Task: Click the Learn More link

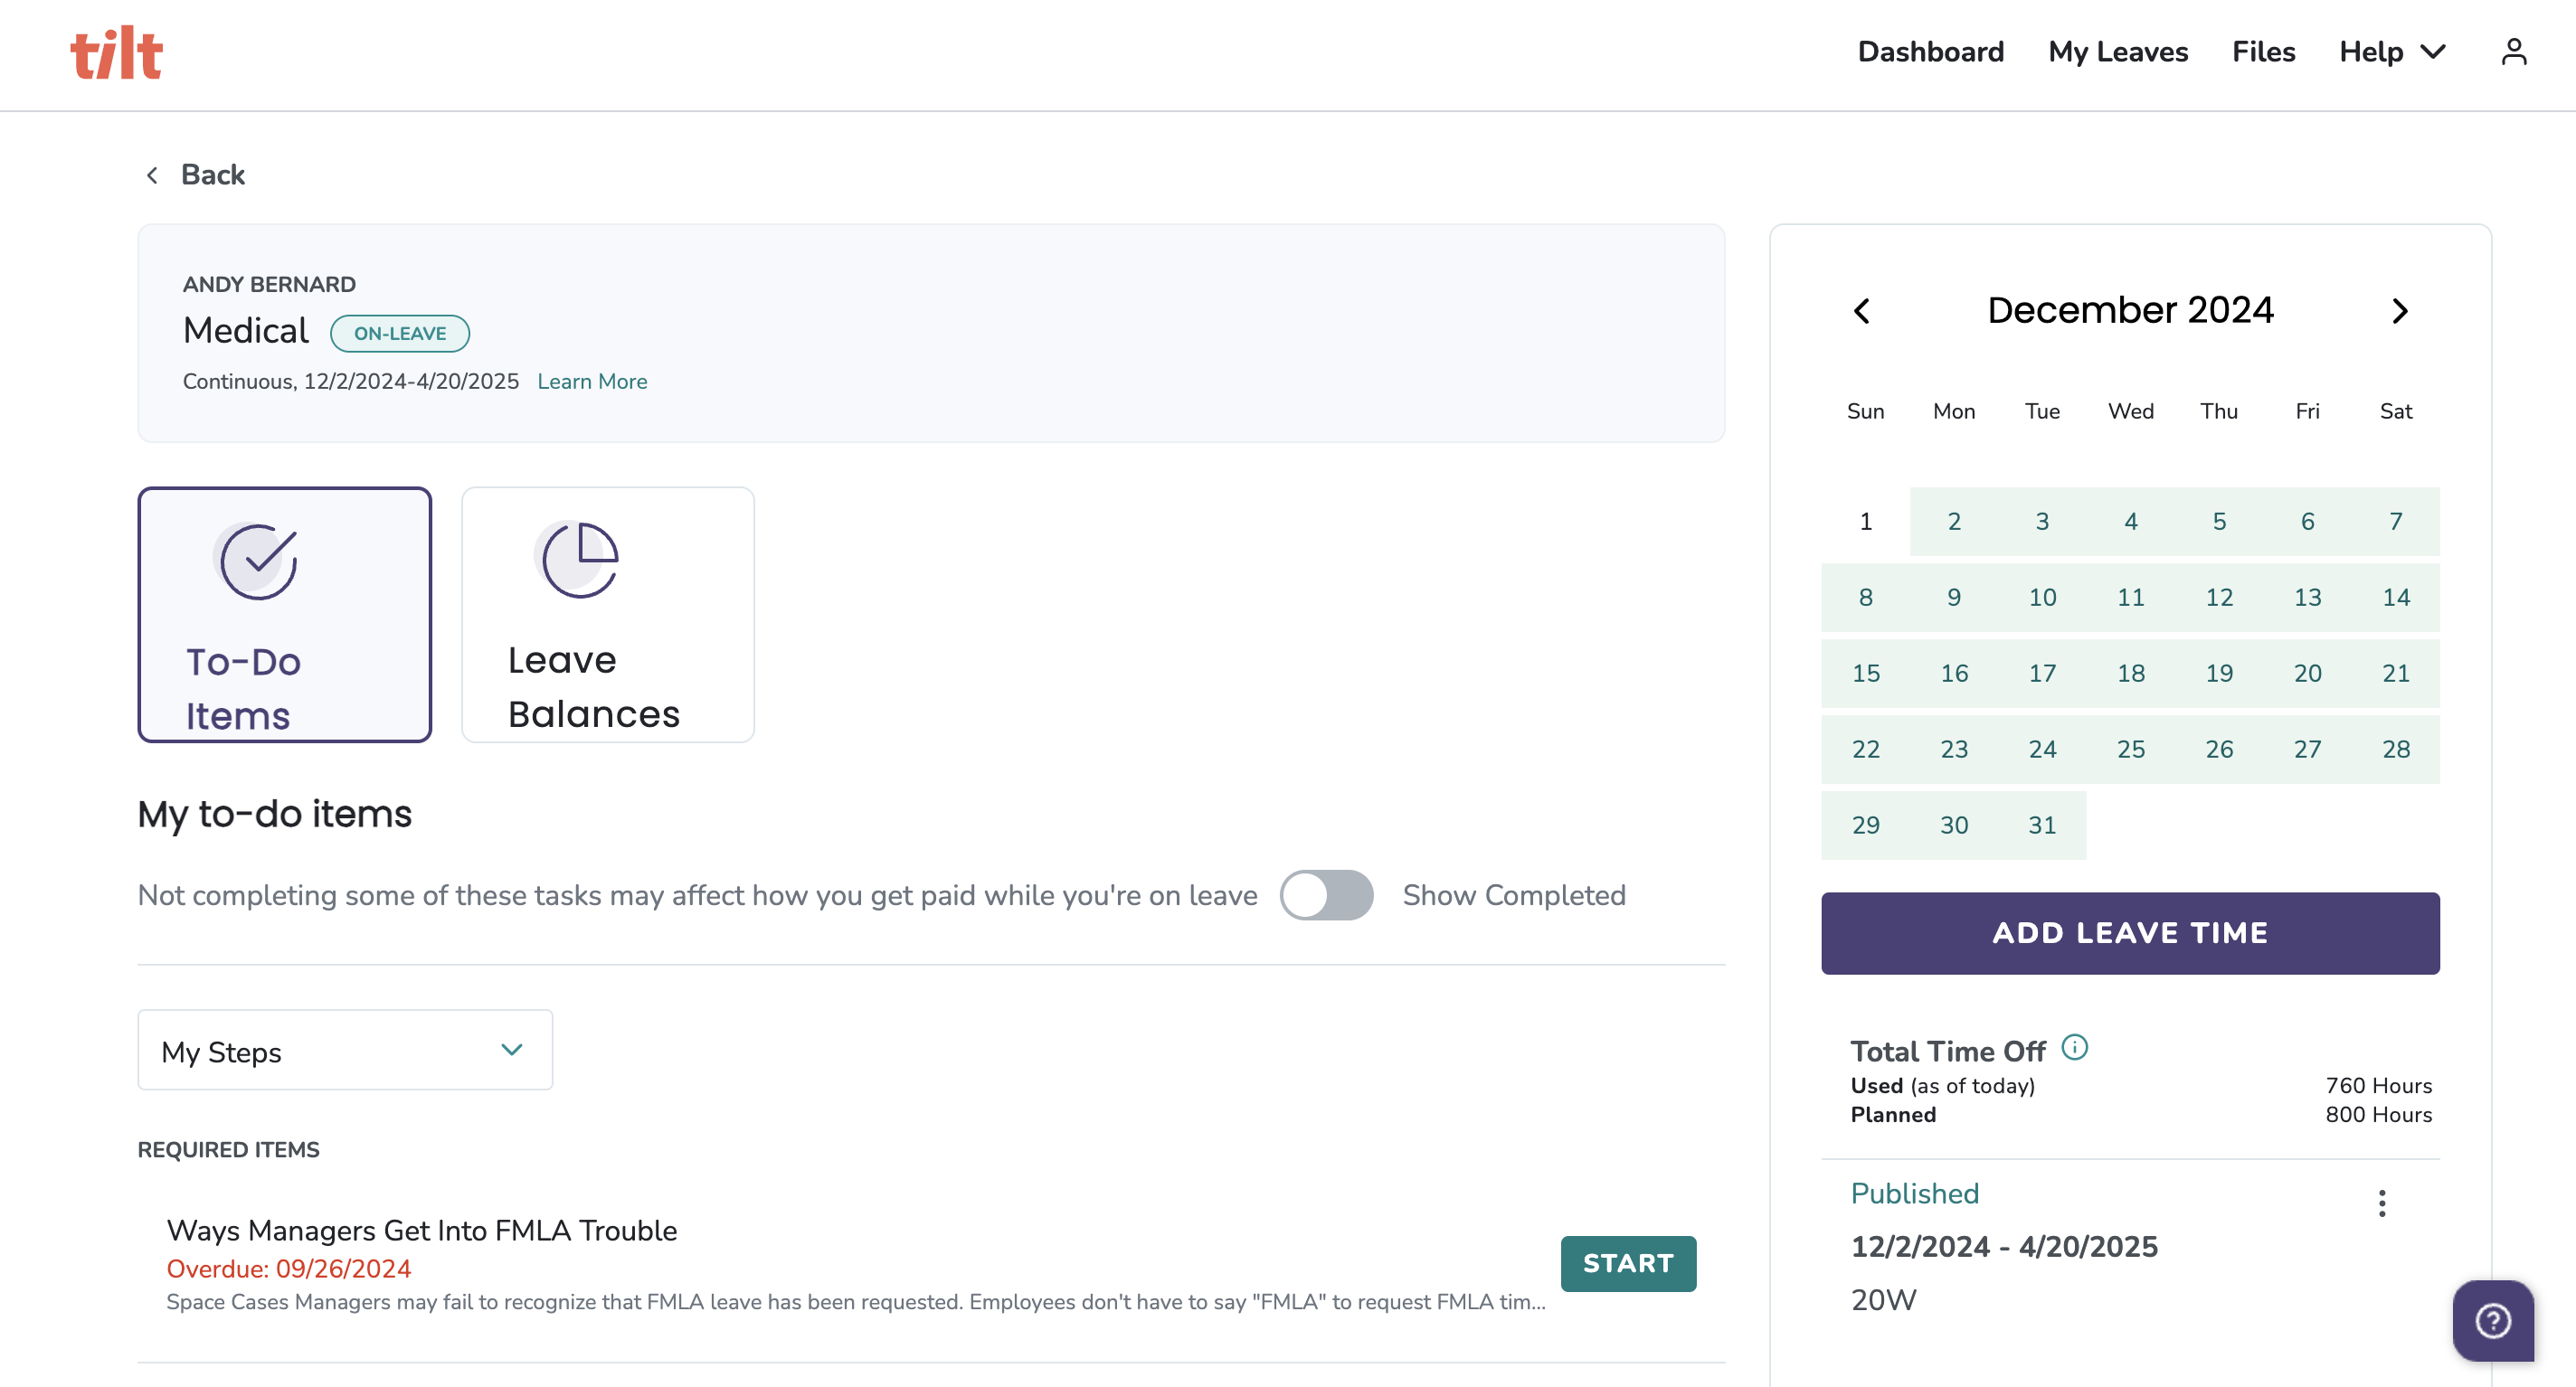Action: click(x=592, y=381)
